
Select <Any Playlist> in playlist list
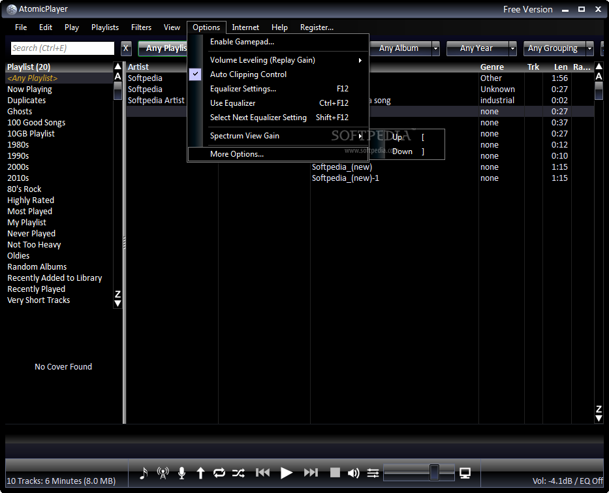pyautogui.click(x=59, y=78)
